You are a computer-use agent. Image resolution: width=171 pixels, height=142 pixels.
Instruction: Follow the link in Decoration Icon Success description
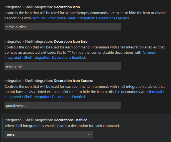coord(44,97)
